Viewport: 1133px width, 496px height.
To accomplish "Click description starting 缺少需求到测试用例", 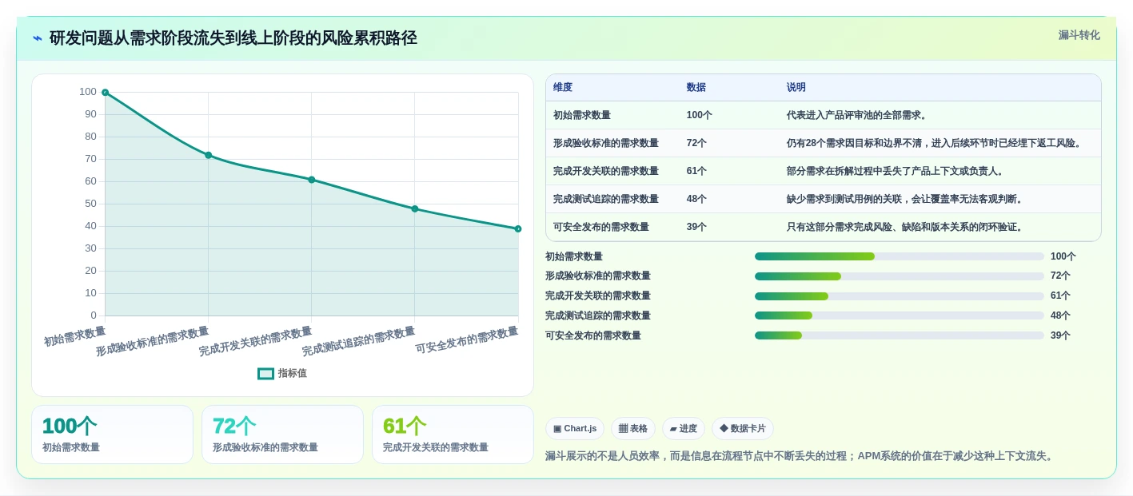I will click(x=906, y=199).
